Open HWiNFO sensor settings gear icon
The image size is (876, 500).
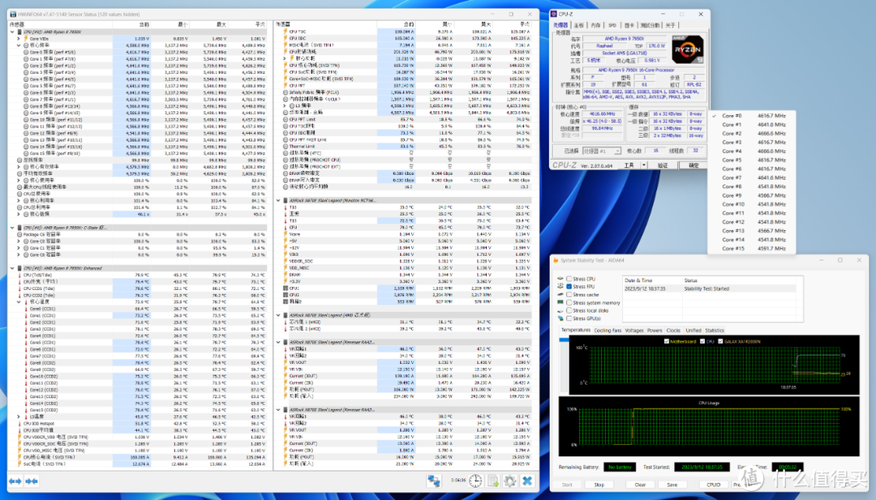509,481
